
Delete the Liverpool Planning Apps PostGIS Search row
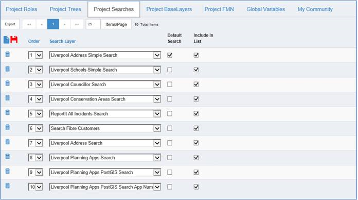click(x=8, y=171)
